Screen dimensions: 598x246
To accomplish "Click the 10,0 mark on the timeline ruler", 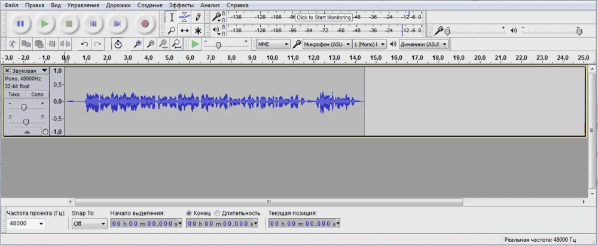I will tap(272, 57).
